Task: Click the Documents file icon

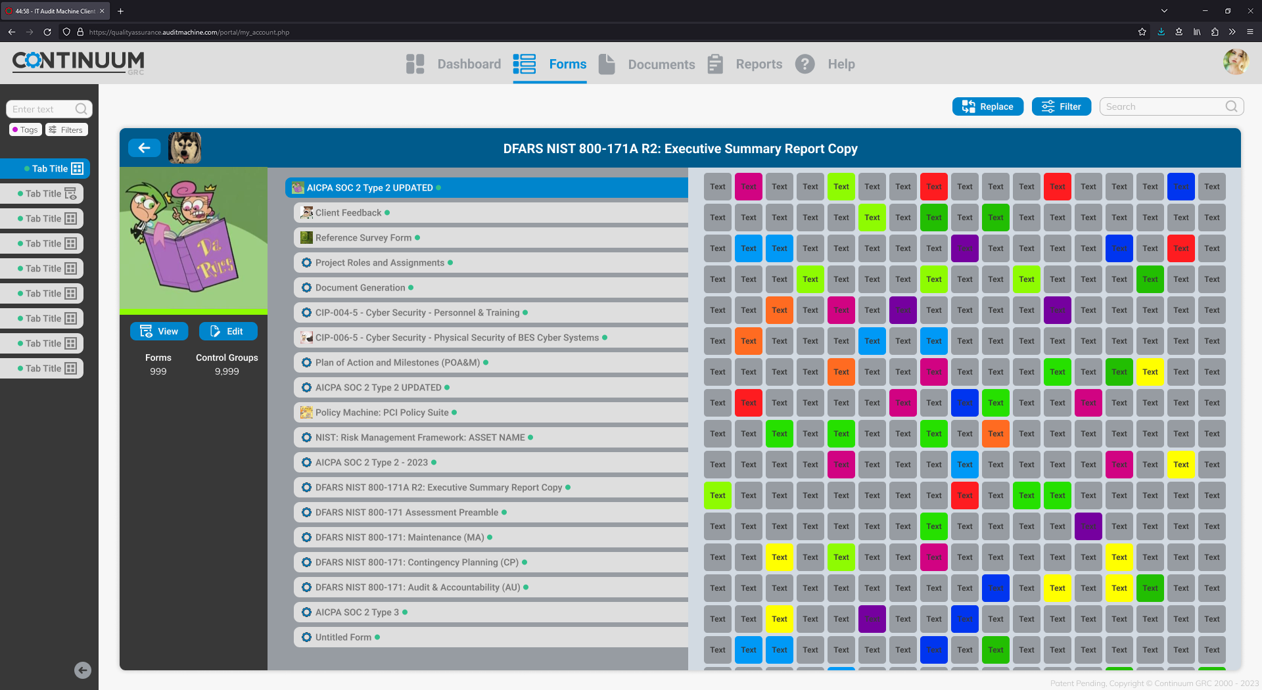Action: pyautogui.click(x=607, y=64)
